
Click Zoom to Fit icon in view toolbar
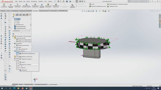[82, 11]
